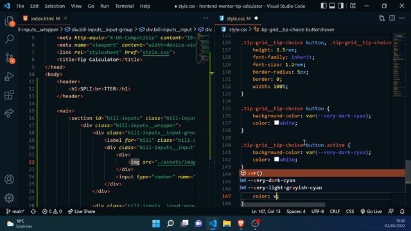Open the Selection menu
This screenshot has height=231, width=411.
click(55, 6)
